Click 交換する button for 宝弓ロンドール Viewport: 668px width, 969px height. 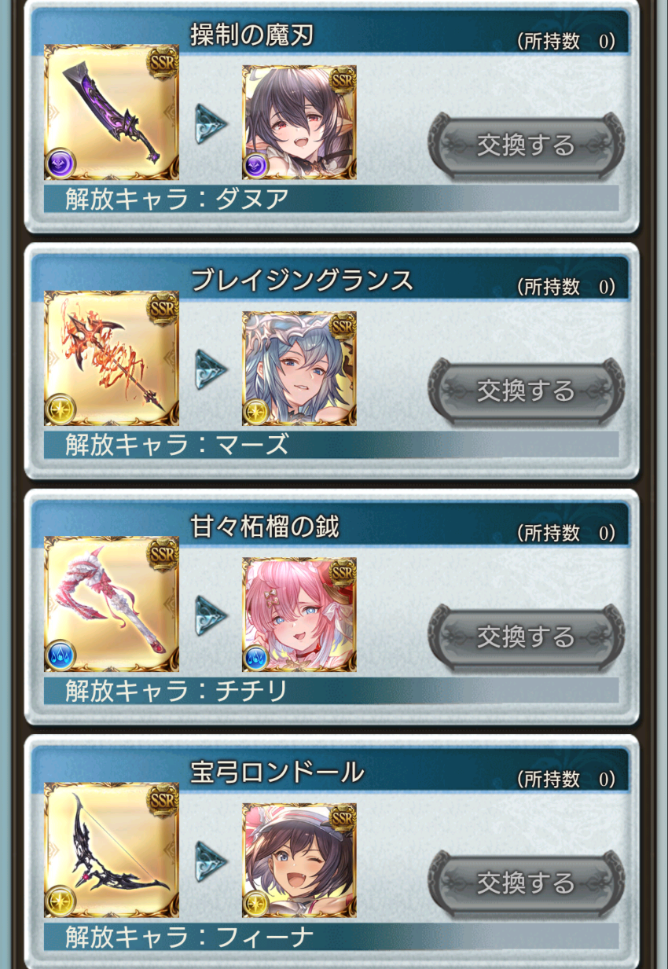pyautogui.click(x=526, y=883)
